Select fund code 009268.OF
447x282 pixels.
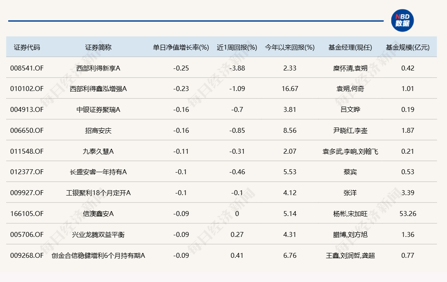(27, 255)
